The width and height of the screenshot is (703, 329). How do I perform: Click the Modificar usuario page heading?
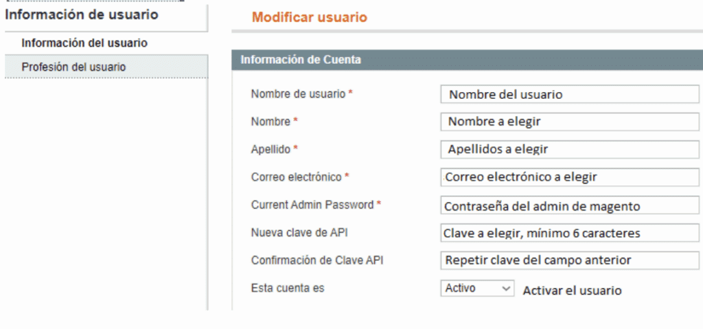click(310, 18)
